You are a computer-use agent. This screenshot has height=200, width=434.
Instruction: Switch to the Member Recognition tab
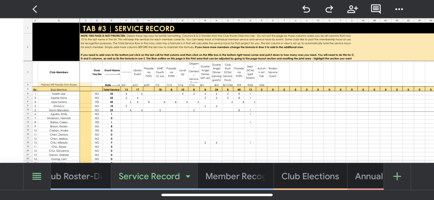235,176
